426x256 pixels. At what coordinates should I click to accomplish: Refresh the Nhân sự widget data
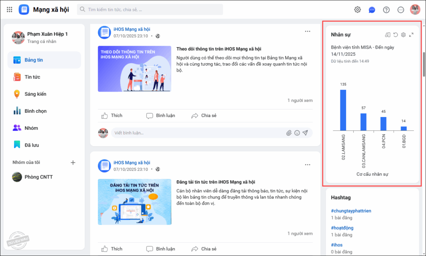(396, 35)
